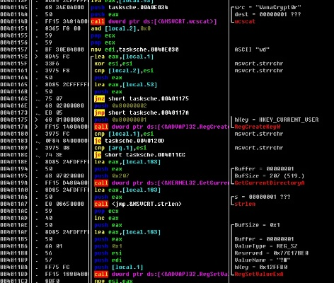Screen dimensions: 334x283
Task: Select the 'cmp [local.1],esi' instruction
Action: click(124, 134)
